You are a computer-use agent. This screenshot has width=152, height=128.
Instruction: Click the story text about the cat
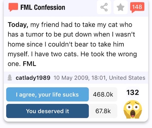pyautogui.click(x=72, y=44)
